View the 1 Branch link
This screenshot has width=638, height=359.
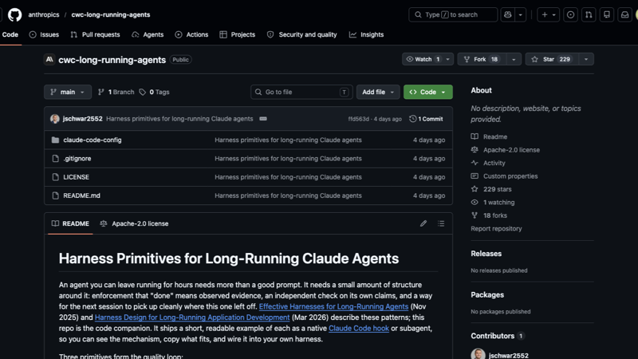(x=116, y=92)
